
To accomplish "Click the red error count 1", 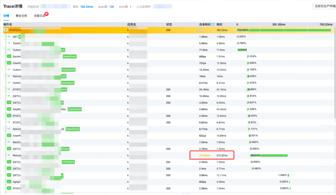I will point(130,7).
